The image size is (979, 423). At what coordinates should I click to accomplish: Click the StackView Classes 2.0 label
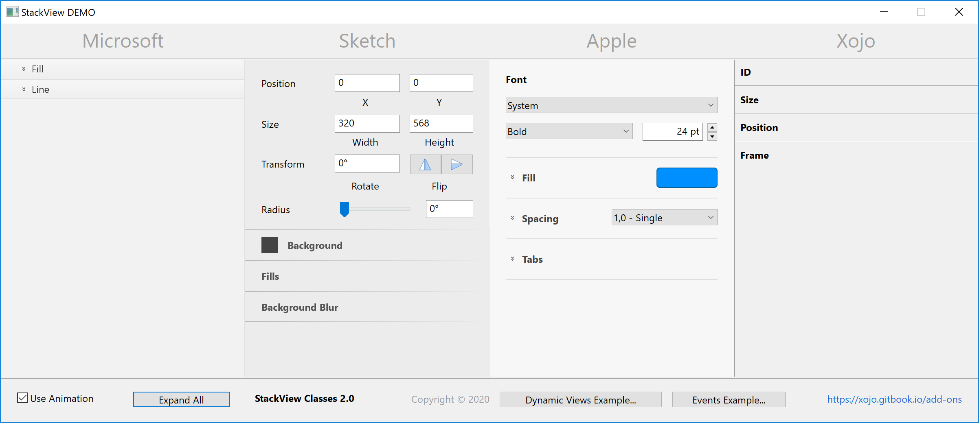[304, 399]
